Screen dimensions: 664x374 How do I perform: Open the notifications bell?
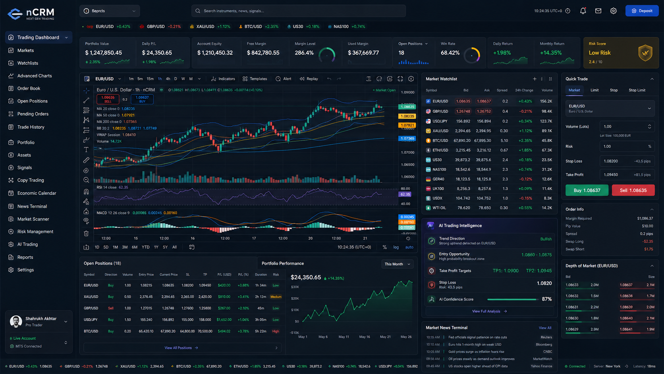coord(583,11)
